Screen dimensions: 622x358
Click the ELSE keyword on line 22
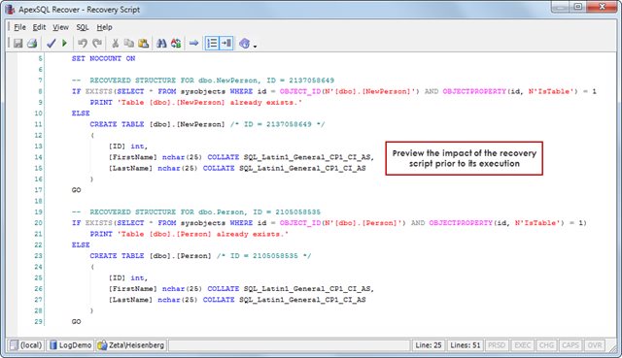click(x=81, y=244)
